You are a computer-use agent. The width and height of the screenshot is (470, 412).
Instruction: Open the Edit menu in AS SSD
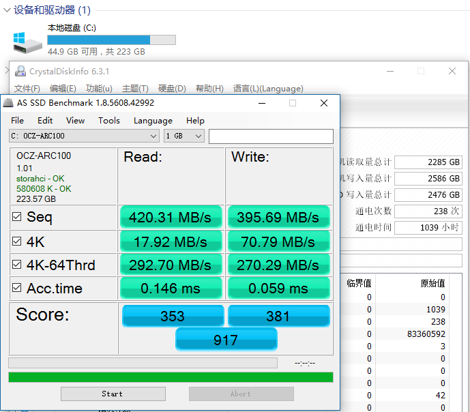(x=45, y=121)
